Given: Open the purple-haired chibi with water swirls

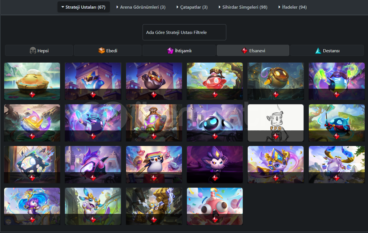Looking at the screenshot, I should (32, 206).
